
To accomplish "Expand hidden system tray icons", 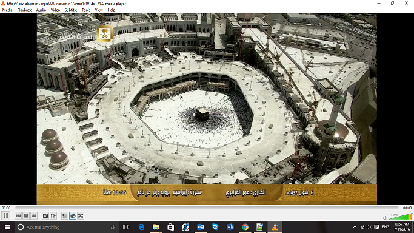I will pos(355,227).
